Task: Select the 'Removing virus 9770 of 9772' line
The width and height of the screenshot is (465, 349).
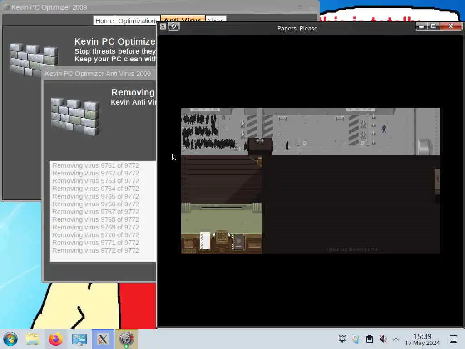Action: (95, 235)
